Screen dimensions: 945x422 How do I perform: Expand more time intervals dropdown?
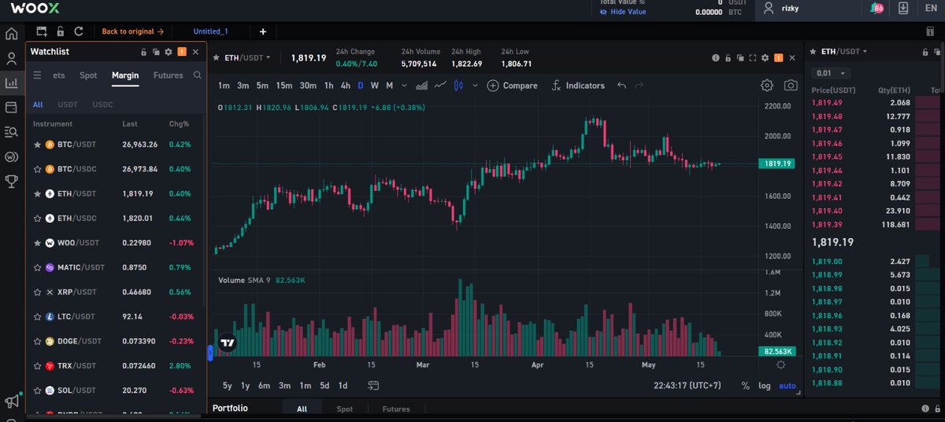click(404, 86)
